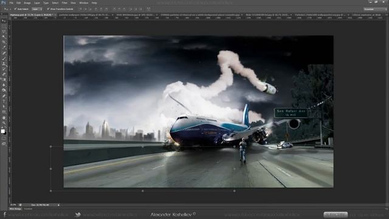Toggle the Auto-Select checkbox
The height and width of the screenshot is (219, 389).
coord(15,9)
